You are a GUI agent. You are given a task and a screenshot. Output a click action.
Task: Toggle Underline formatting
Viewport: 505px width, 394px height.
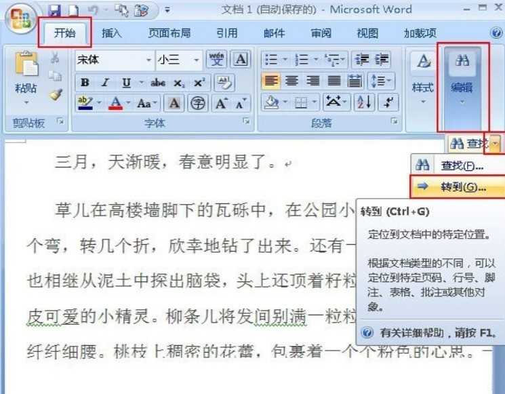pos(126,83)
